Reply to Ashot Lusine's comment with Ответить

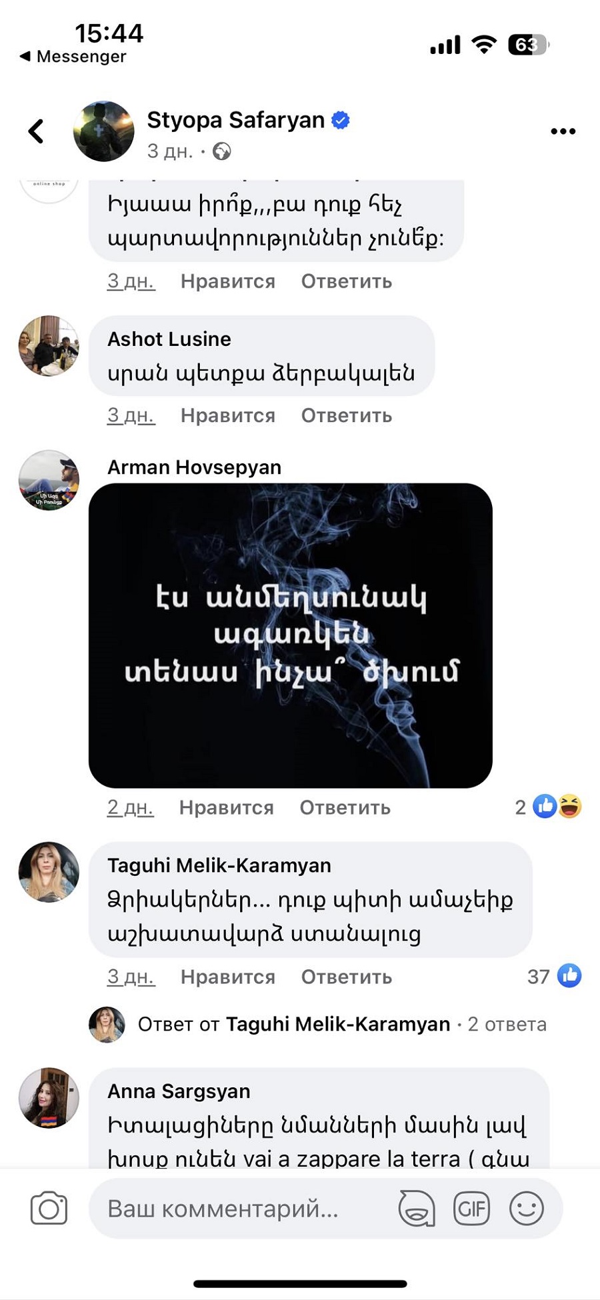pyautogui.click(x=347, y=415)
